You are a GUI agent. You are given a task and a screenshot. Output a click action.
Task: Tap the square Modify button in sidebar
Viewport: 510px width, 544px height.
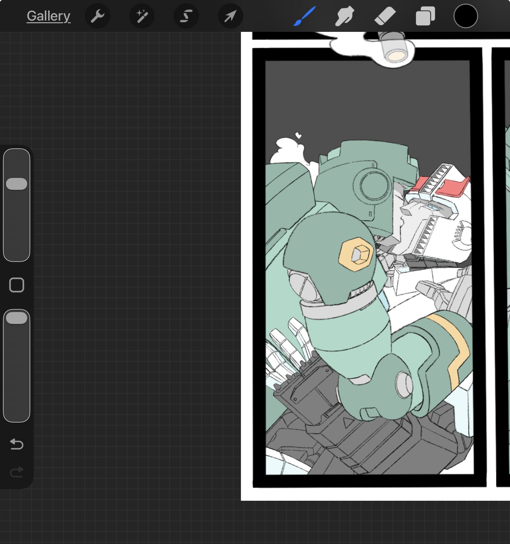click(x=17, y=285)
